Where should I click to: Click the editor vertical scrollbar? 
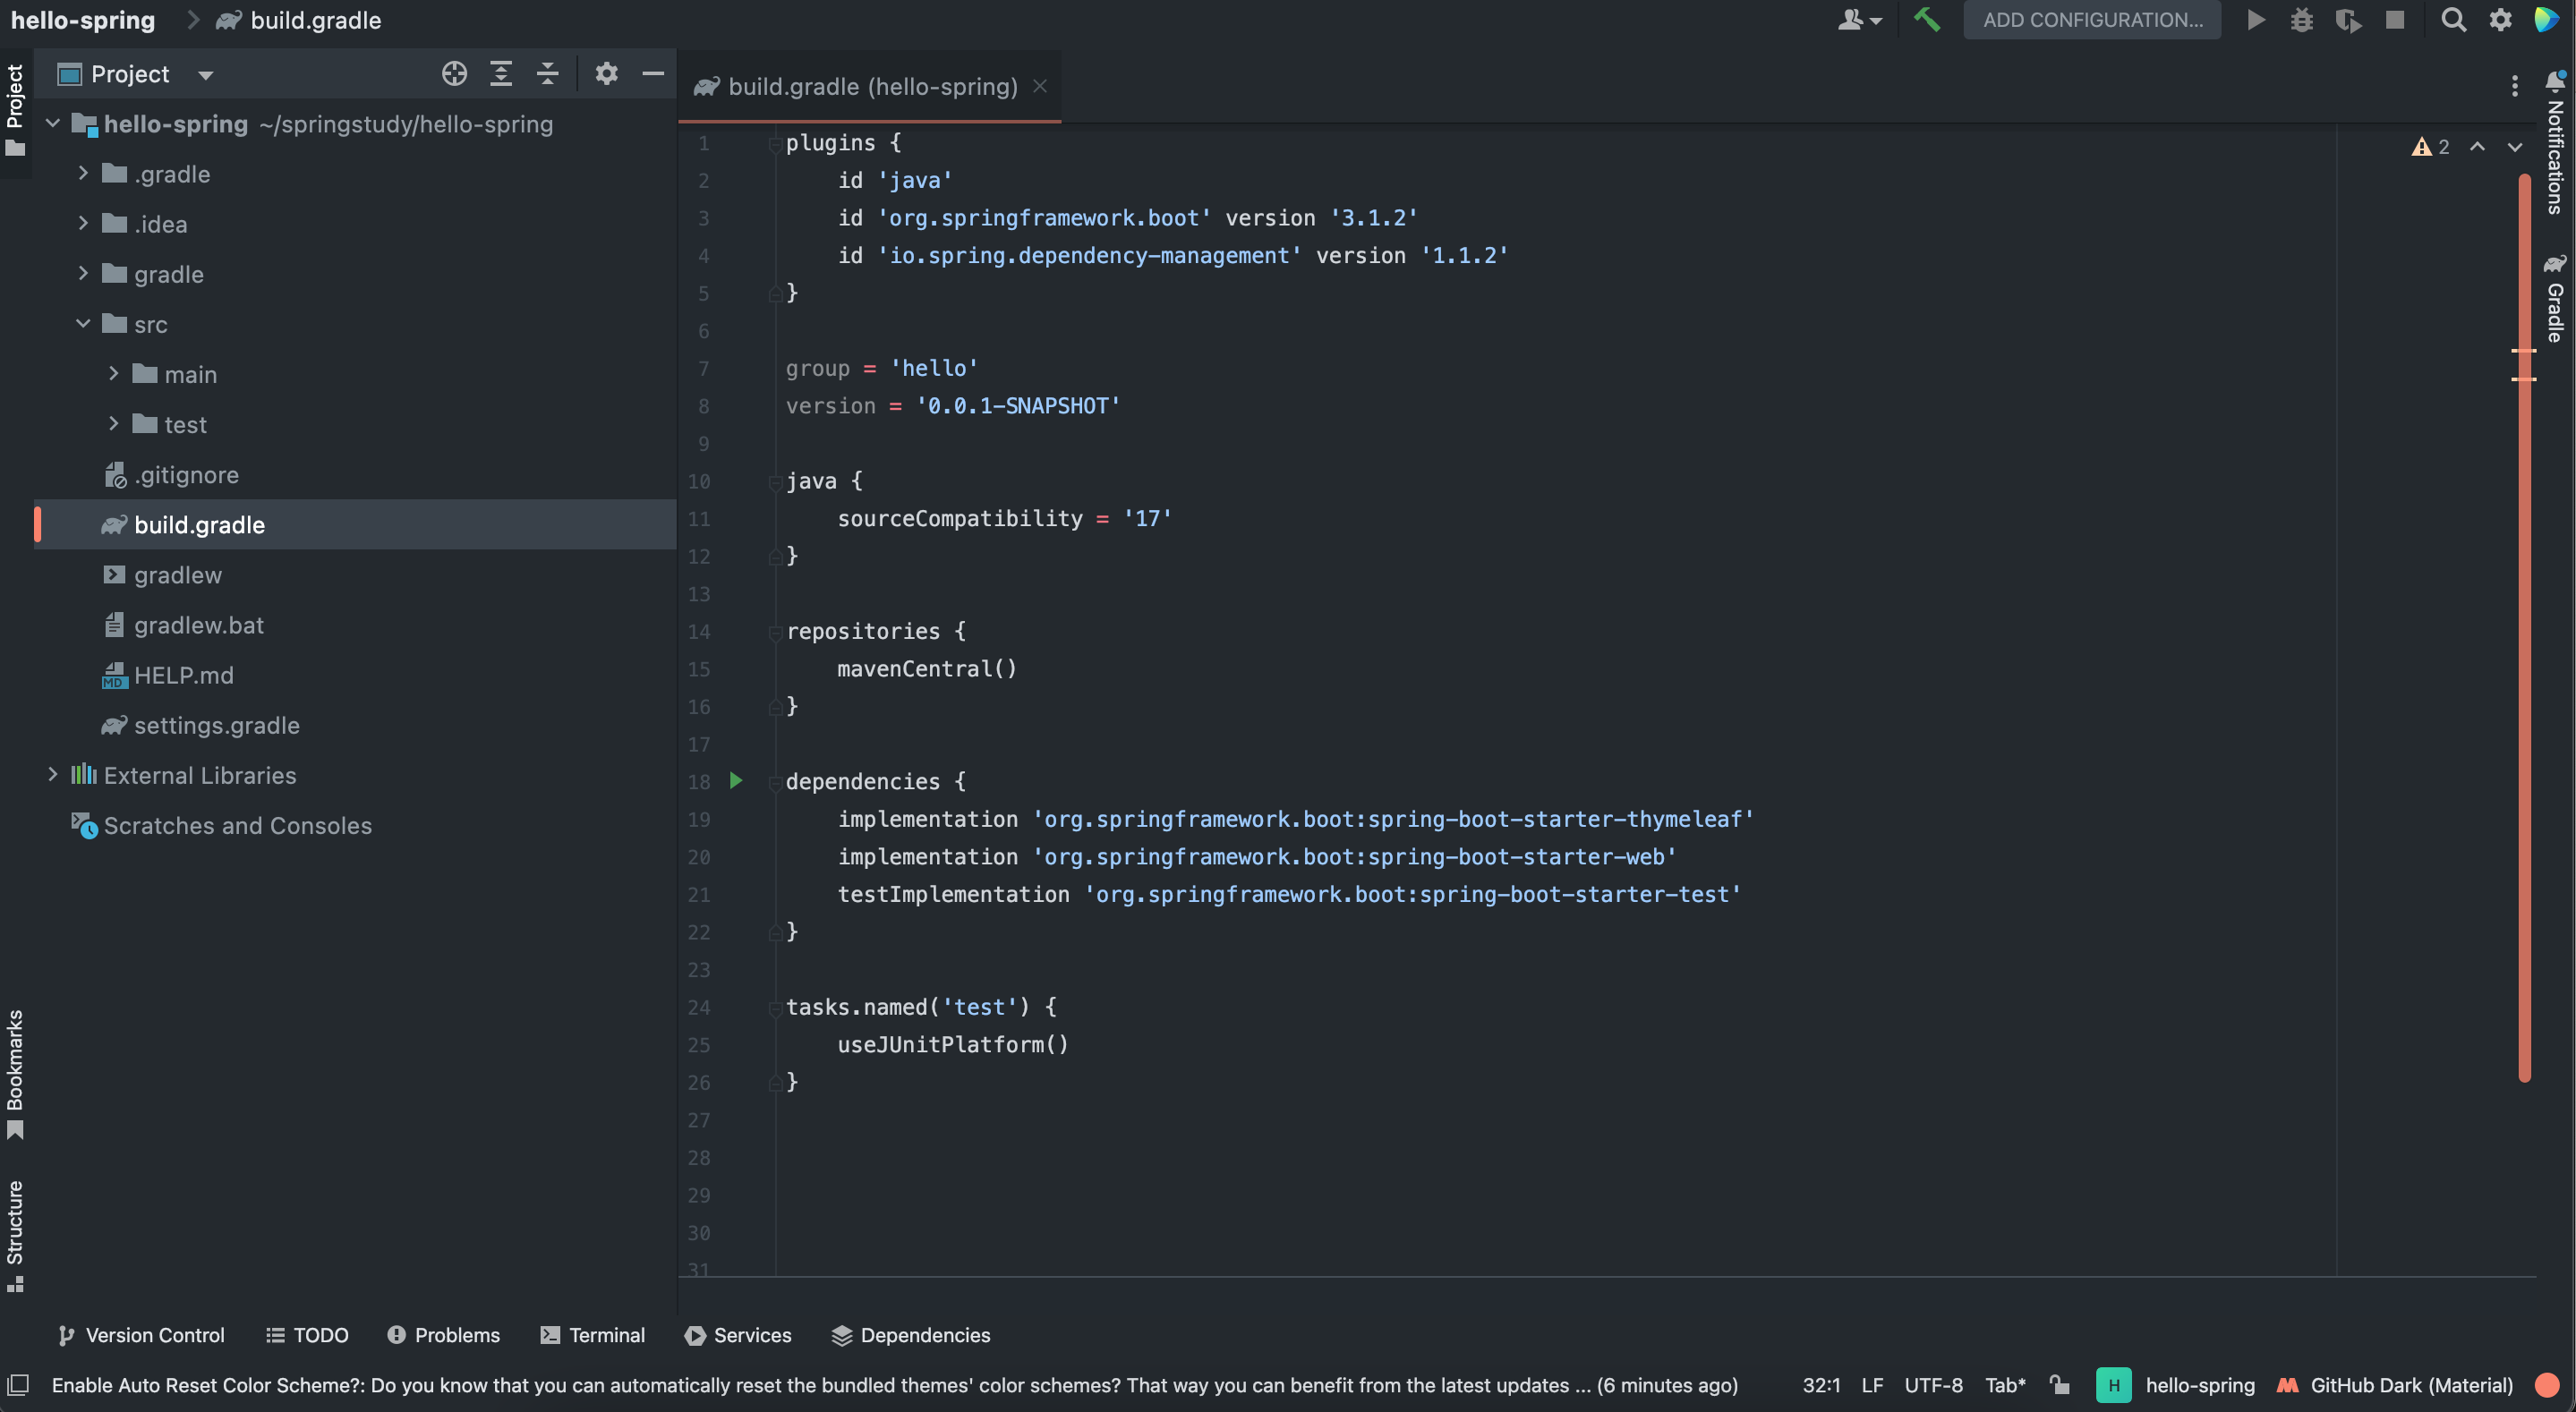coord(2524,628)
